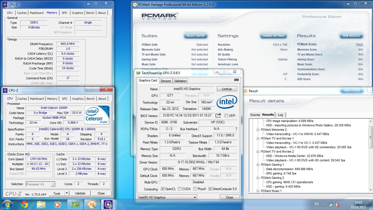The height and width of the screenshot is (210, 373).
Task: Show hidden system tray icons
Action: [x=324, y=204]
